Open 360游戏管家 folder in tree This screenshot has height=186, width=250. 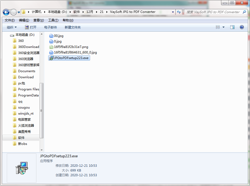pos(26,65)
